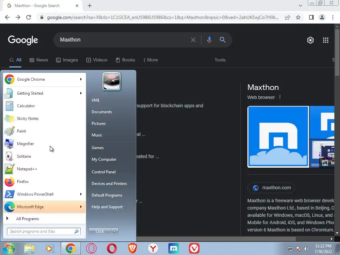This screenshot has height=255, width=340.
Task: Open Notepad++ from Start menu
Action: [44, 169]
